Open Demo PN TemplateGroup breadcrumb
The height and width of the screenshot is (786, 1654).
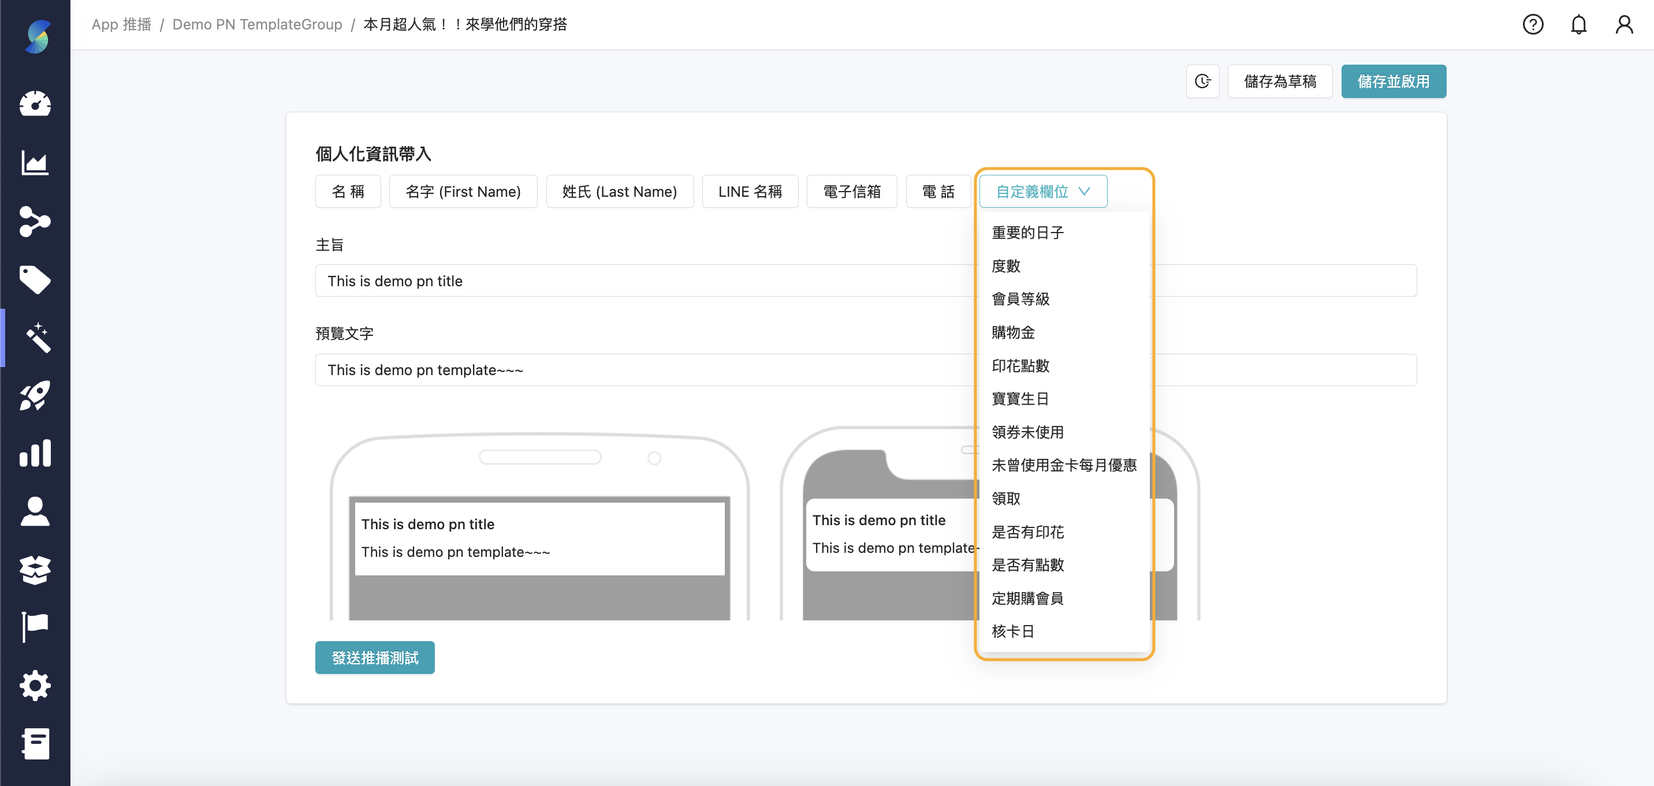pos(258,24)
